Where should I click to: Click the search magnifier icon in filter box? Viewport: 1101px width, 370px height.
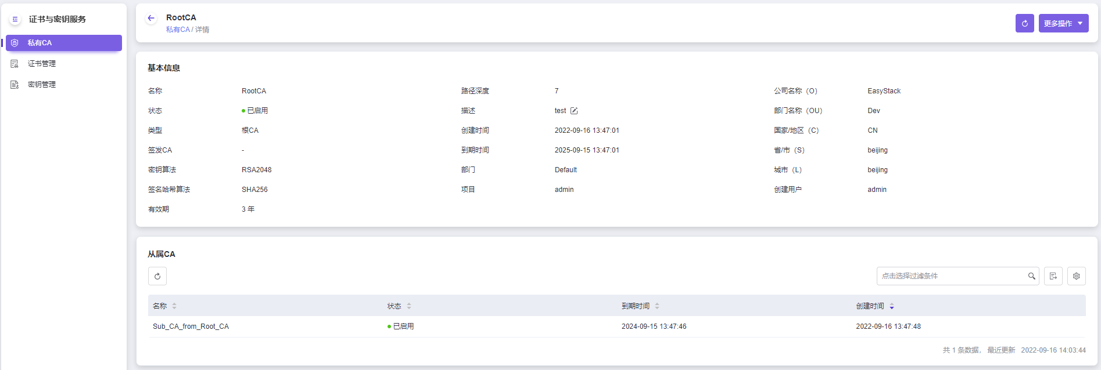pyautogui.click(x=1031, y=276)
